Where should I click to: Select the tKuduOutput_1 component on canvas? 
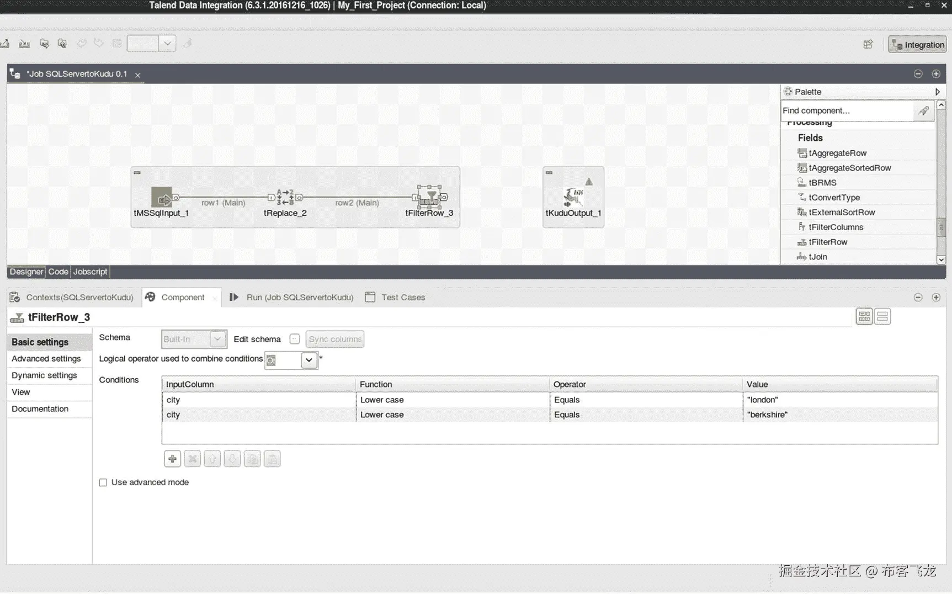(573, 197)
